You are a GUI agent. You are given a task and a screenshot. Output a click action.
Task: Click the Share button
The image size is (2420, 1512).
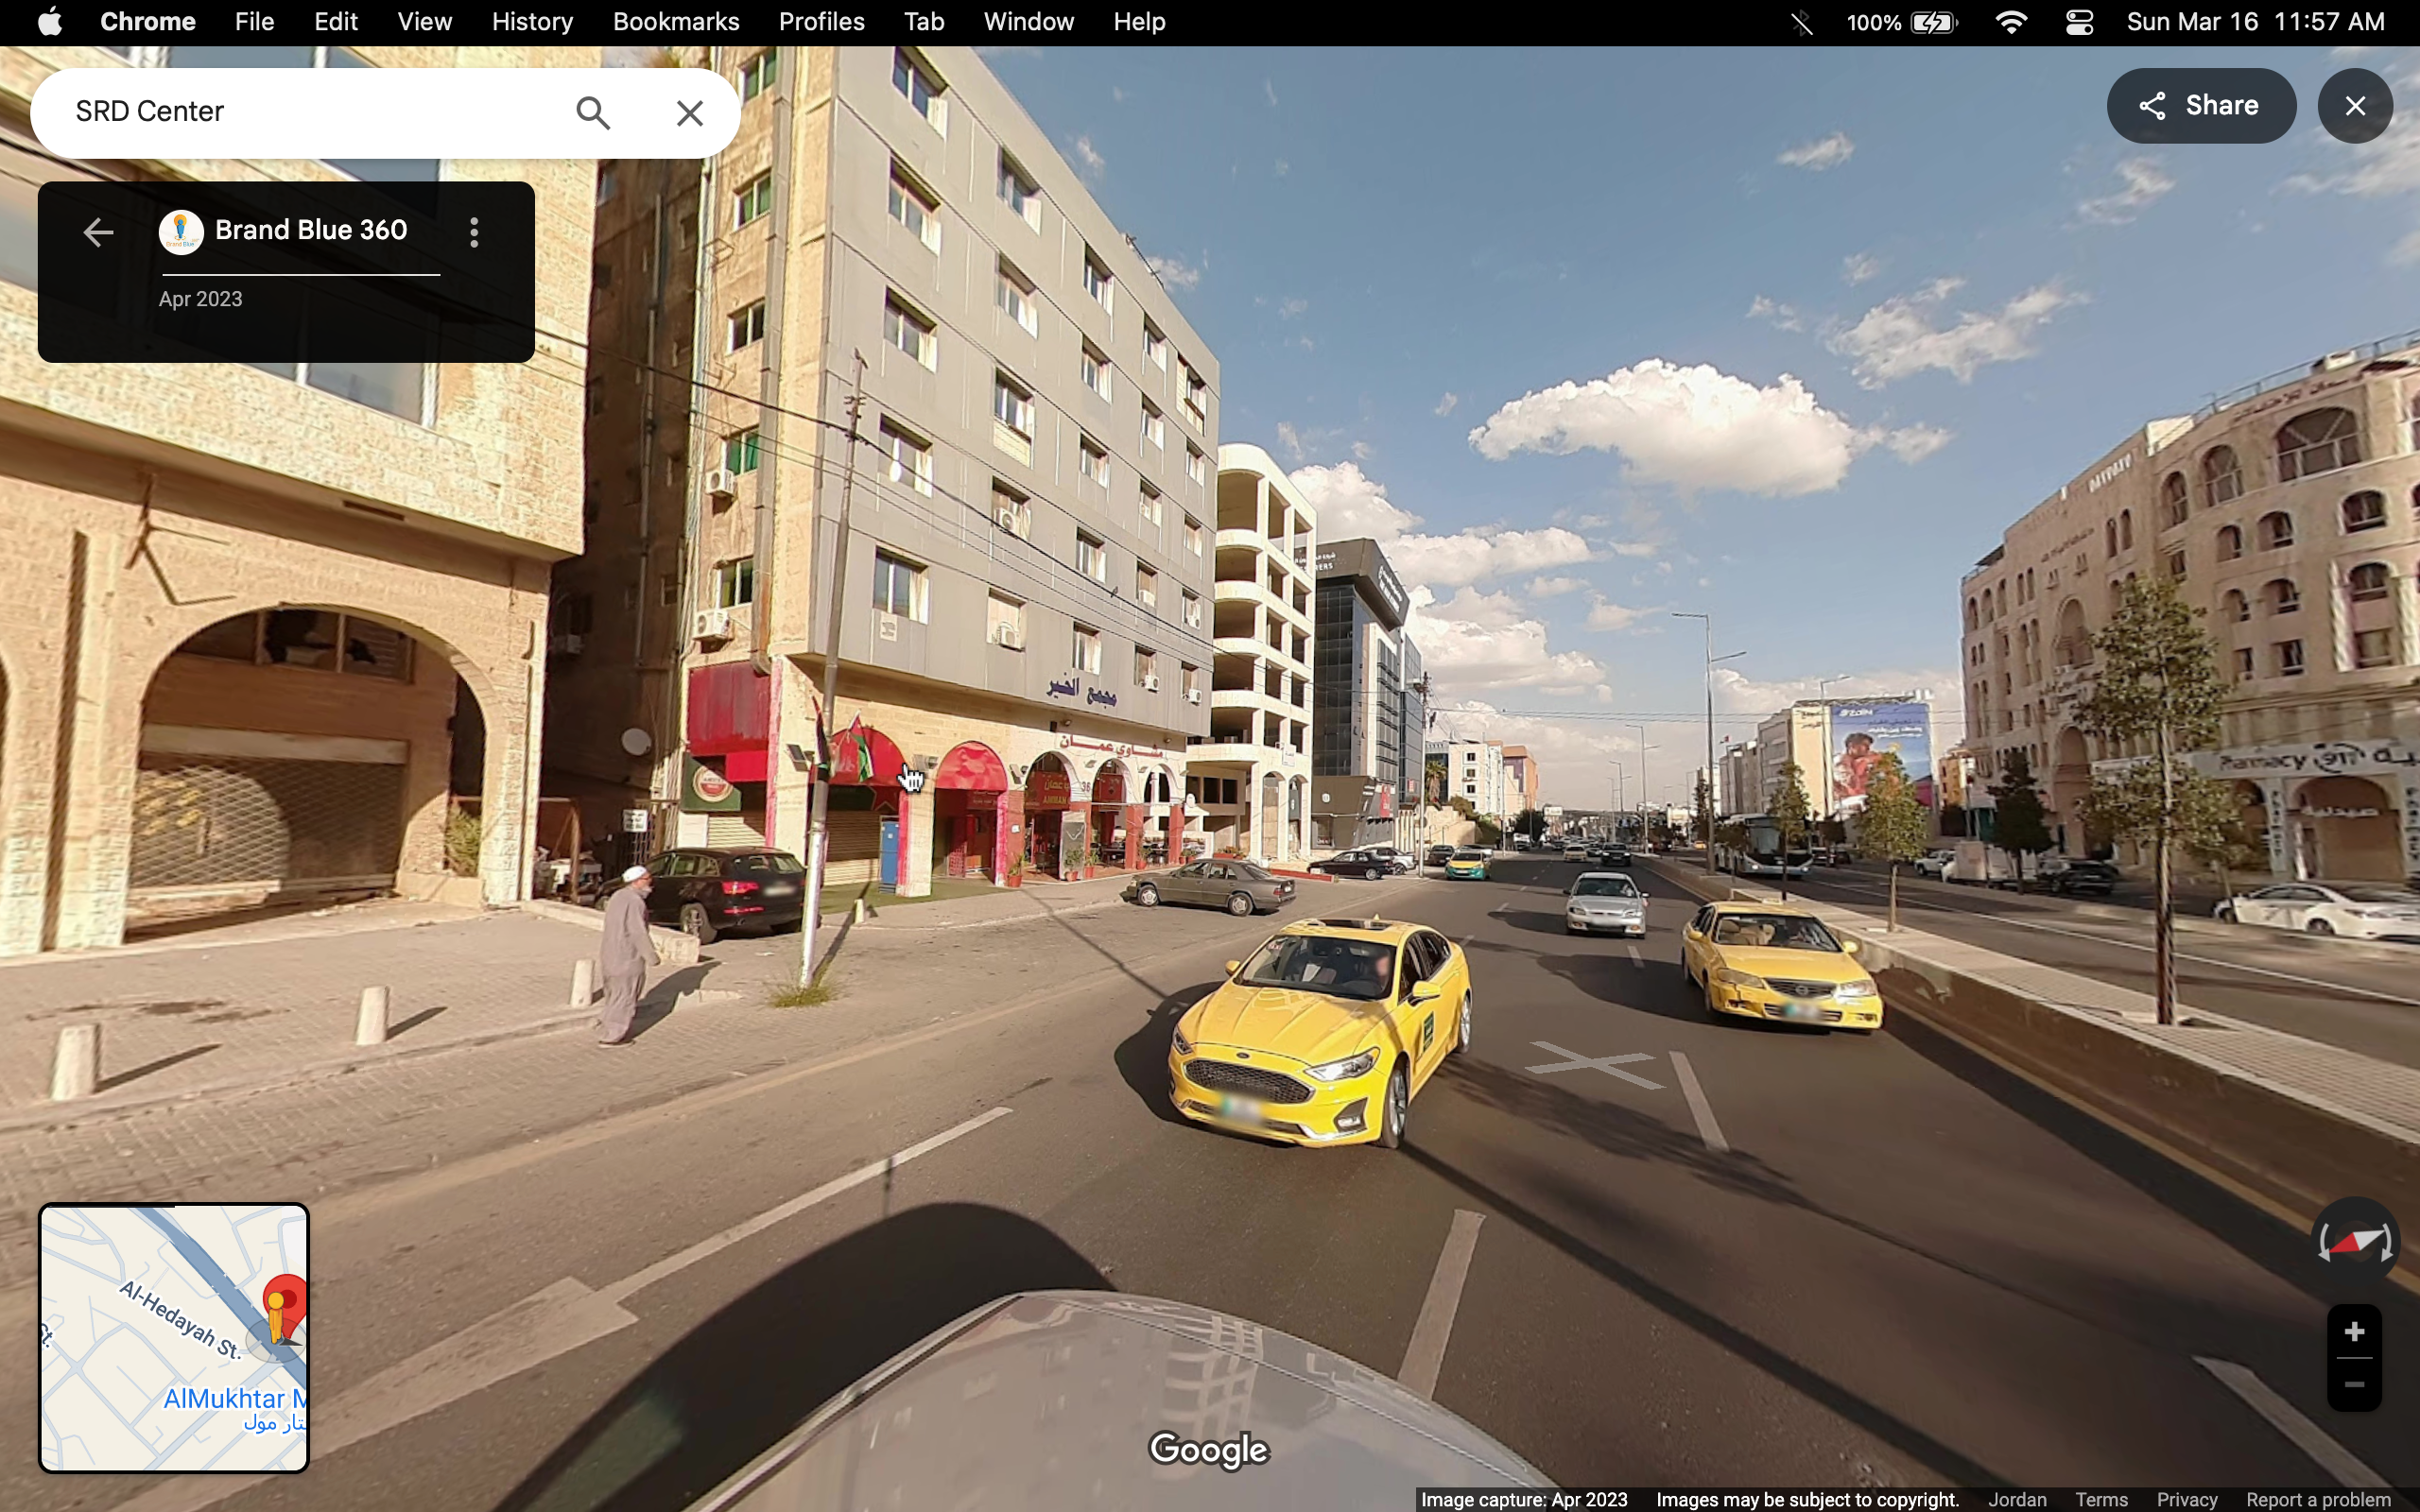coord(2200,106)
